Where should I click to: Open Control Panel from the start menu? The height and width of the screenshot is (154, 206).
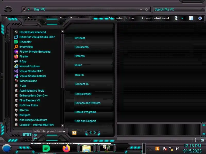coord(83,94)
